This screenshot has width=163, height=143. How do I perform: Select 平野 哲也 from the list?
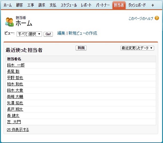(15, 78)
